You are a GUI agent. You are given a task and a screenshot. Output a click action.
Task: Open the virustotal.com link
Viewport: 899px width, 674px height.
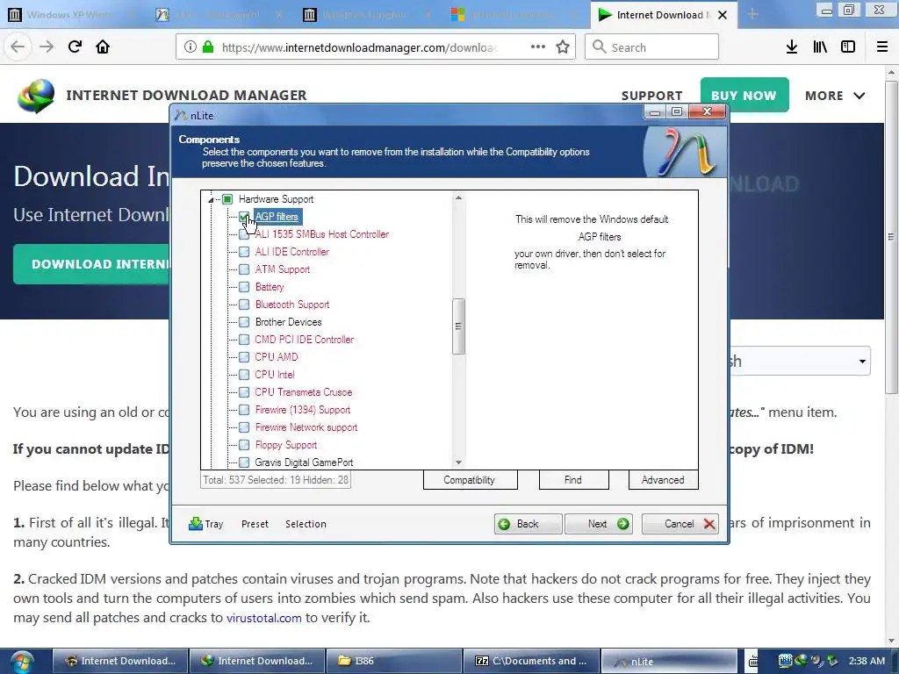click(263, 618)
